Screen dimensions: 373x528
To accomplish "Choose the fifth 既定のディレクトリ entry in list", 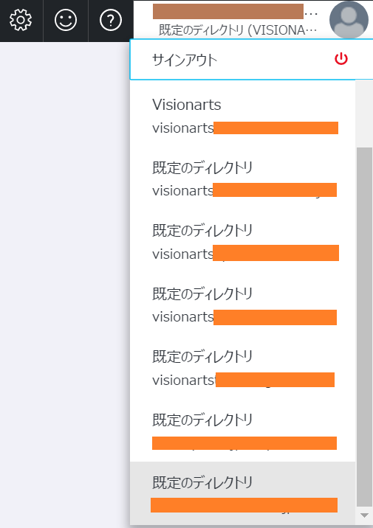I will coord(242,431).
